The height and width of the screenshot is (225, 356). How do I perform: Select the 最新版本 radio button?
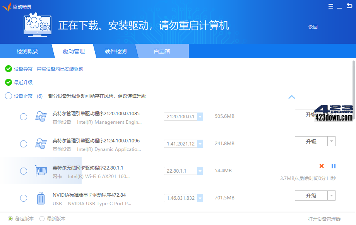click(x=42, y=218)
